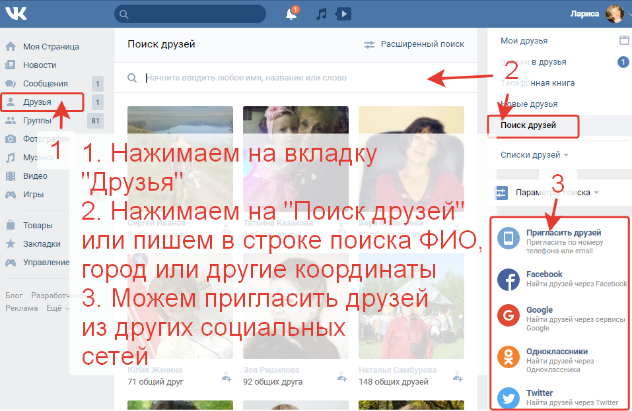Click the Facebook logo icon
The height and width of the screenshot is (411, 632).
point(509,279)
